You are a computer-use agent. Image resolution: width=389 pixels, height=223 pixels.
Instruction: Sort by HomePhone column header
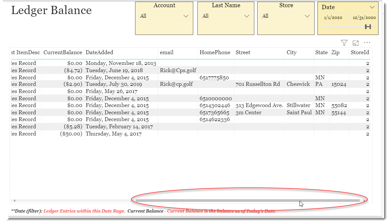pos(215,53)
